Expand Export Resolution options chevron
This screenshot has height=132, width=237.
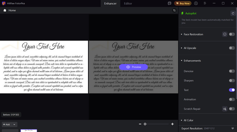233,128
